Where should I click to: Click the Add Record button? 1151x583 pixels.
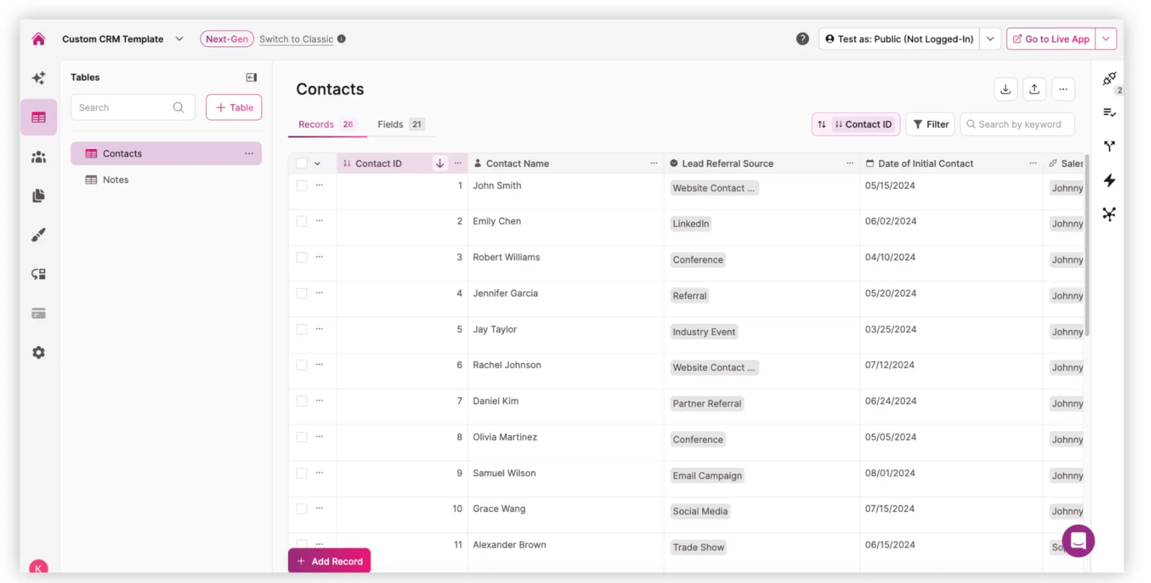[x=329, y=561]
